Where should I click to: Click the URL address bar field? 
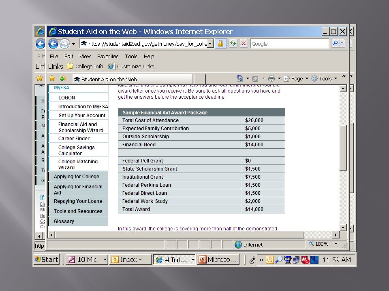[x=146, y=44]
